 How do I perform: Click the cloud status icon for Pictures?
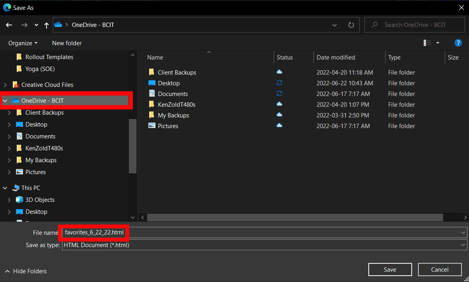(279, 125)
